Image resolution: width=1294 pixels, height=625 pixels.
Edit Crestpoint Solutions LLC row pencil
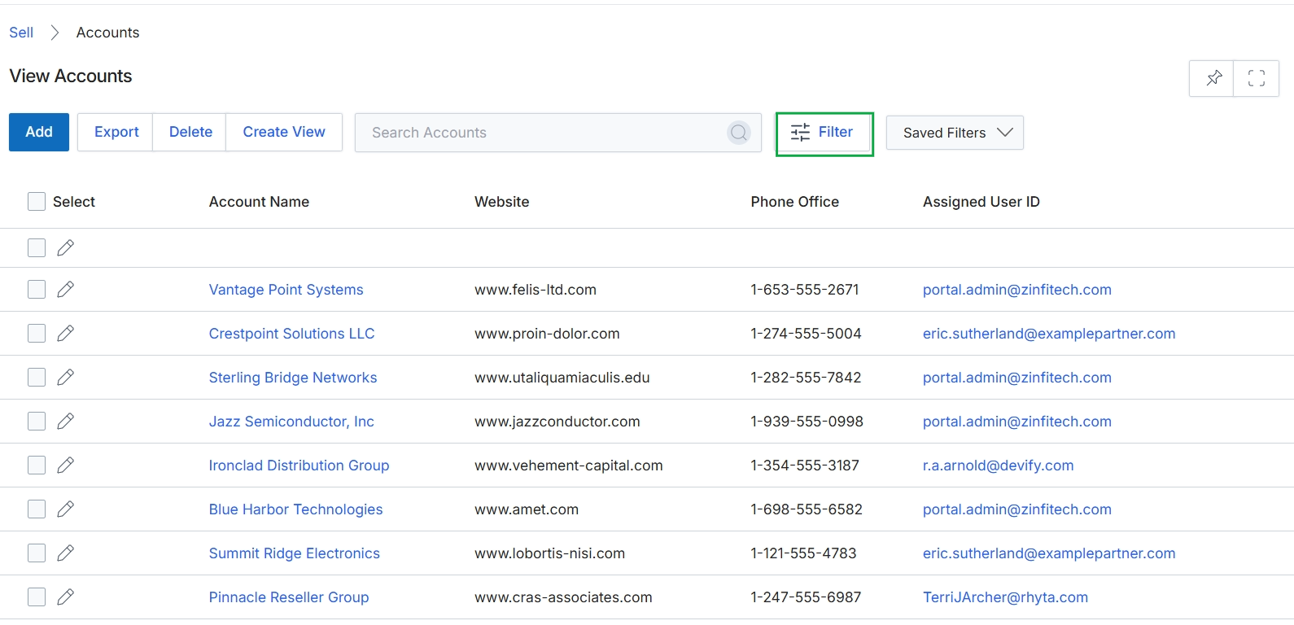pos(66,333)
